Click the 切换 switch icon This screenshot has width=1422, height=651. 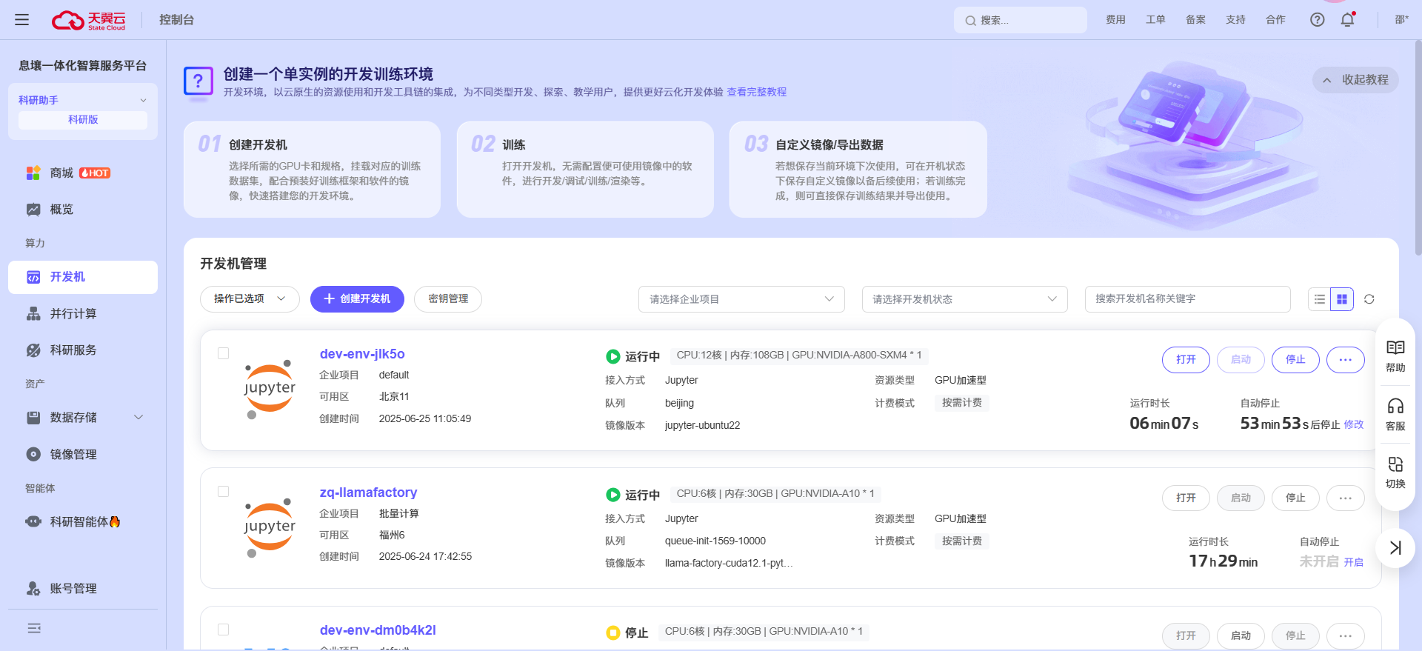[x=1395, y=473]
